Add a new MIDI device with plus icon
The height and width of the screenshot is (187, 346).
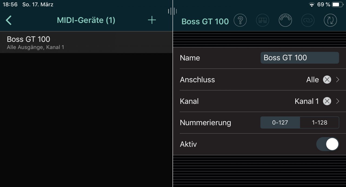tap(152, 20)
